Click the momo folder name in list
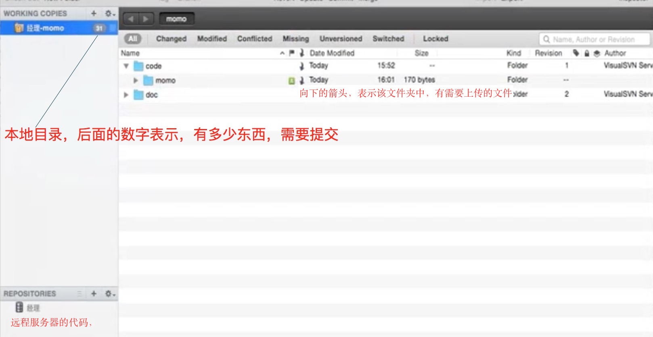Screen dimensions: 653x337 click(x=165, y=81)
